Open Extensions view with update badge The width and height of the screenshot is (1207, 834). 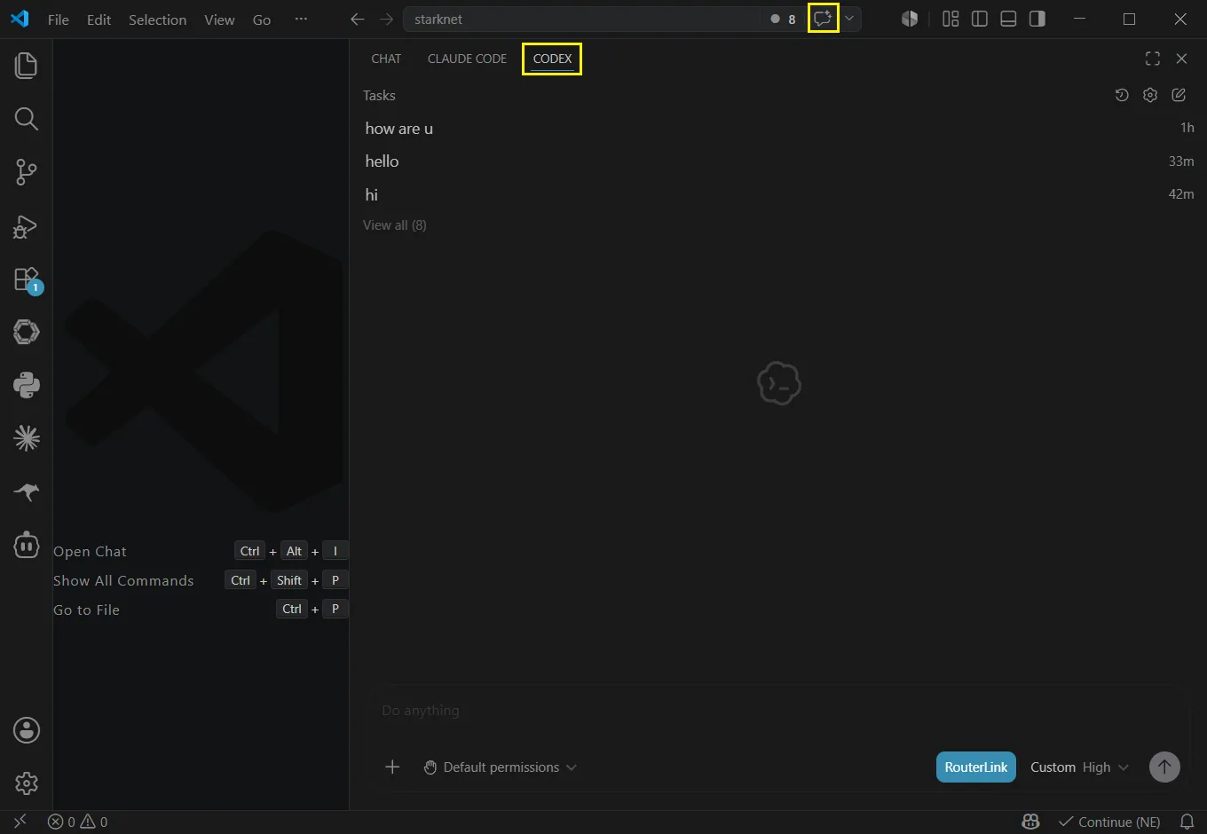point(26,279)
